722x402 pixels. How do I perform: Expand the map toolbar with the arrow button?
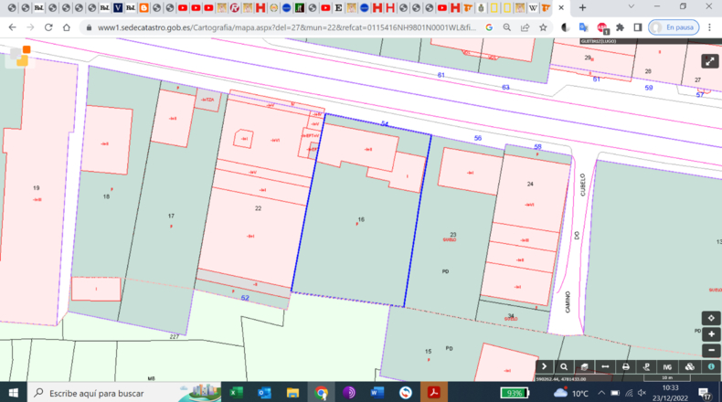click(x=544, y=366)
